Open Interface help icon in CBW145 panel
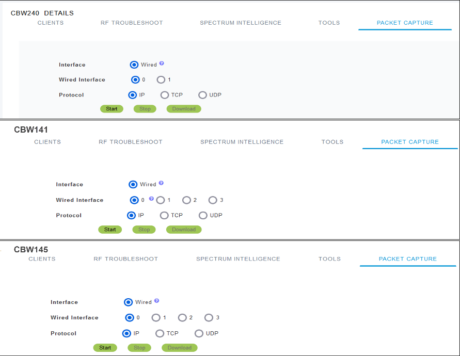The image size is (460, 356). point(156,301)
